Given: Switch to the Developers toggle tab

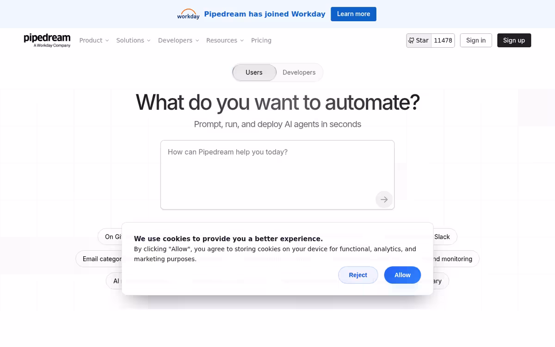Looking at the screenshot, I should pos(299,72).
